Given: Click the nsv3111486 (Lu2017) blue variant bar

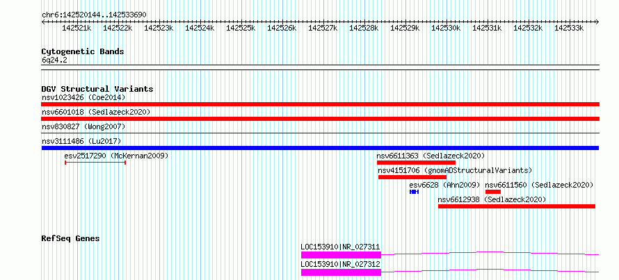Looking at the screenshot, I should coord(320,148).
